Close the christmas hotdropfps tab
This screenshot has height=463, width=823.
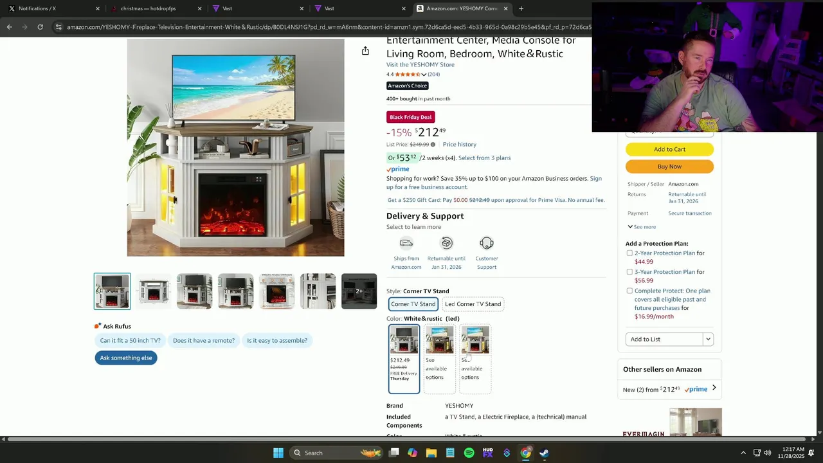[x=199, y=8]
